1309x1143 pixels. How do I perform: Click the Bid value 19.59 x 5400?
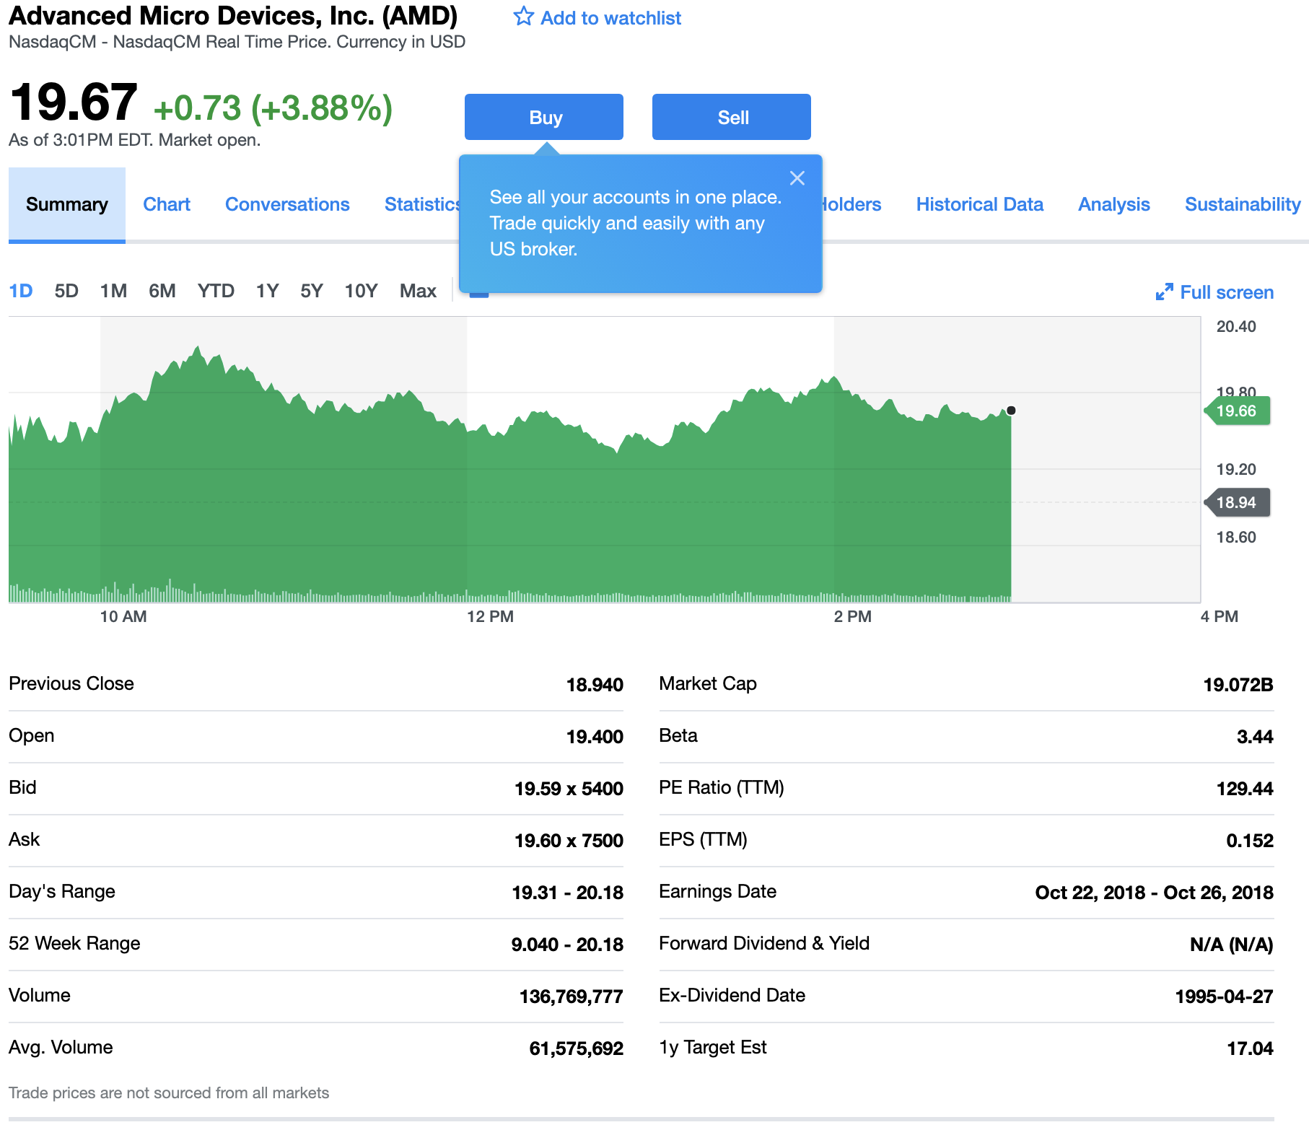point(569,789)
